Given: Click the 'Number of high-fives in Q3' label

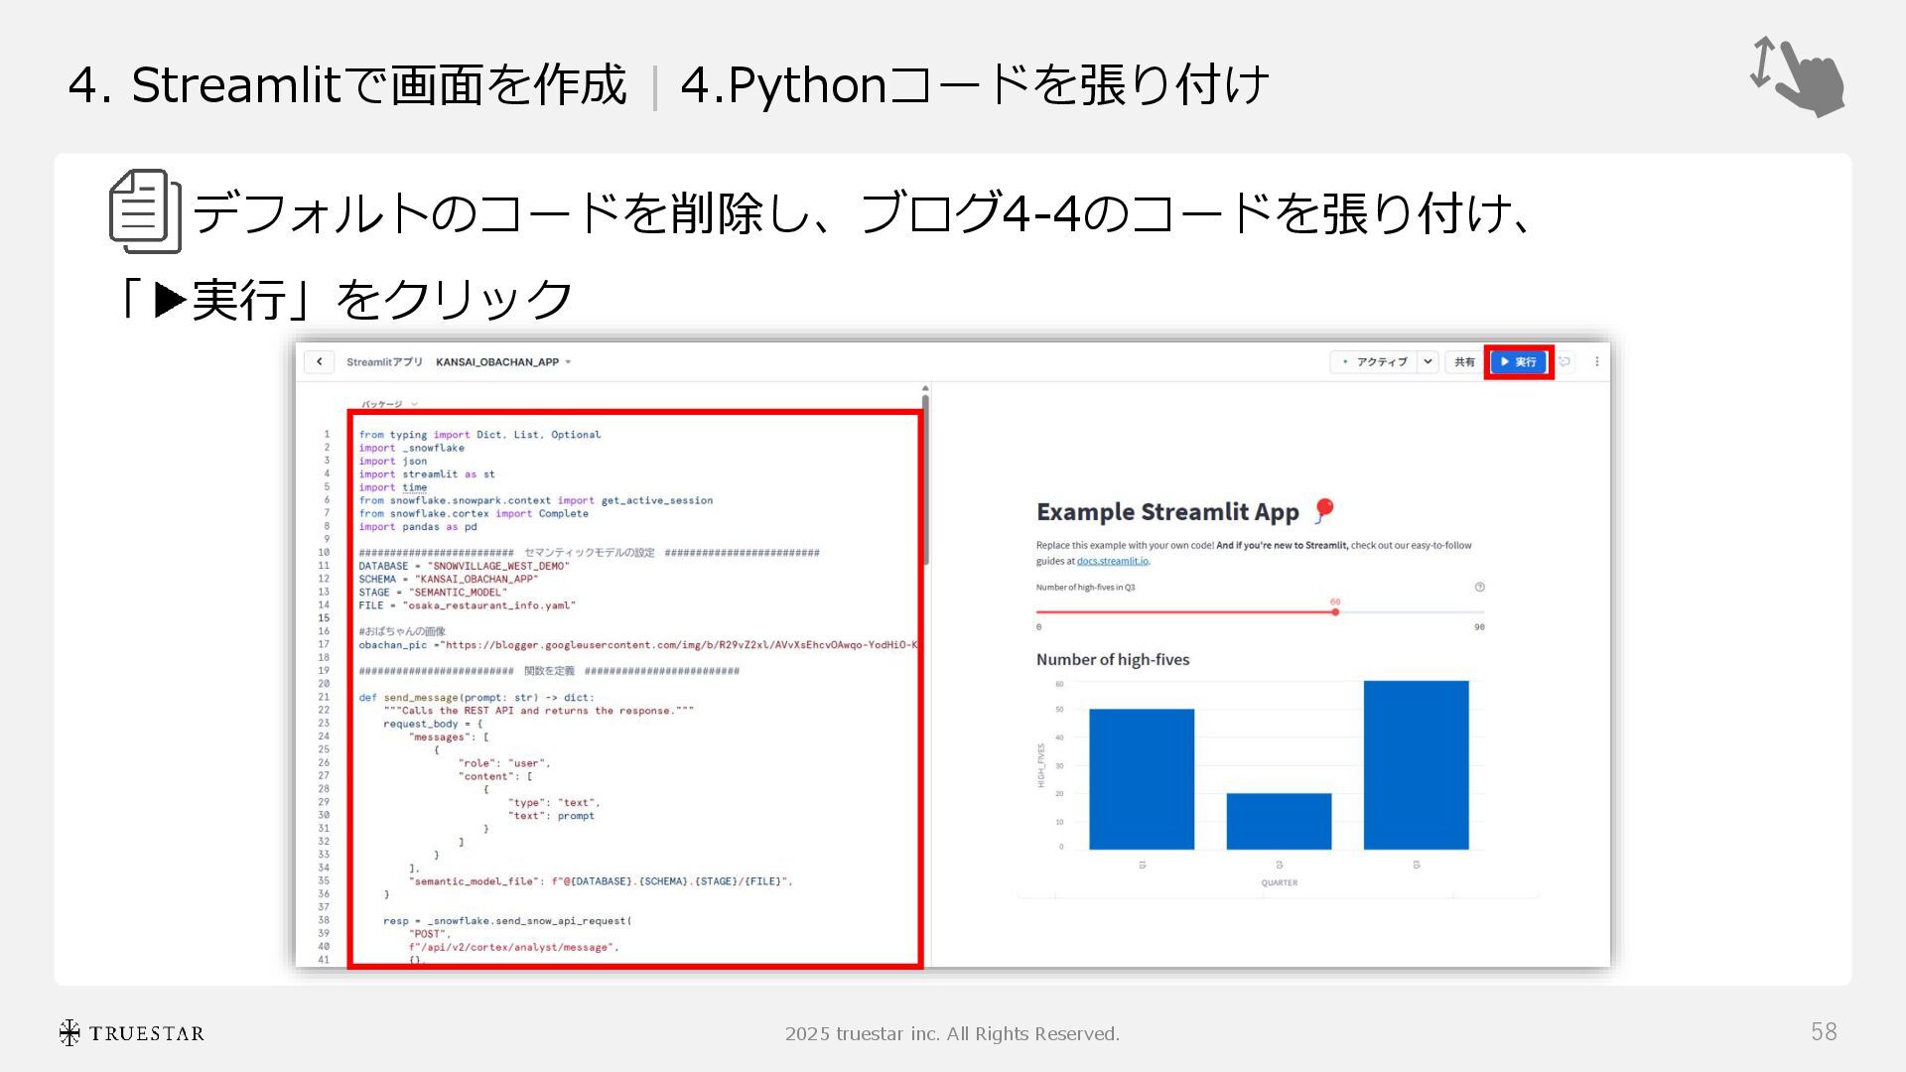Looking at the screenshot, I should click(x=1085, y=588).
